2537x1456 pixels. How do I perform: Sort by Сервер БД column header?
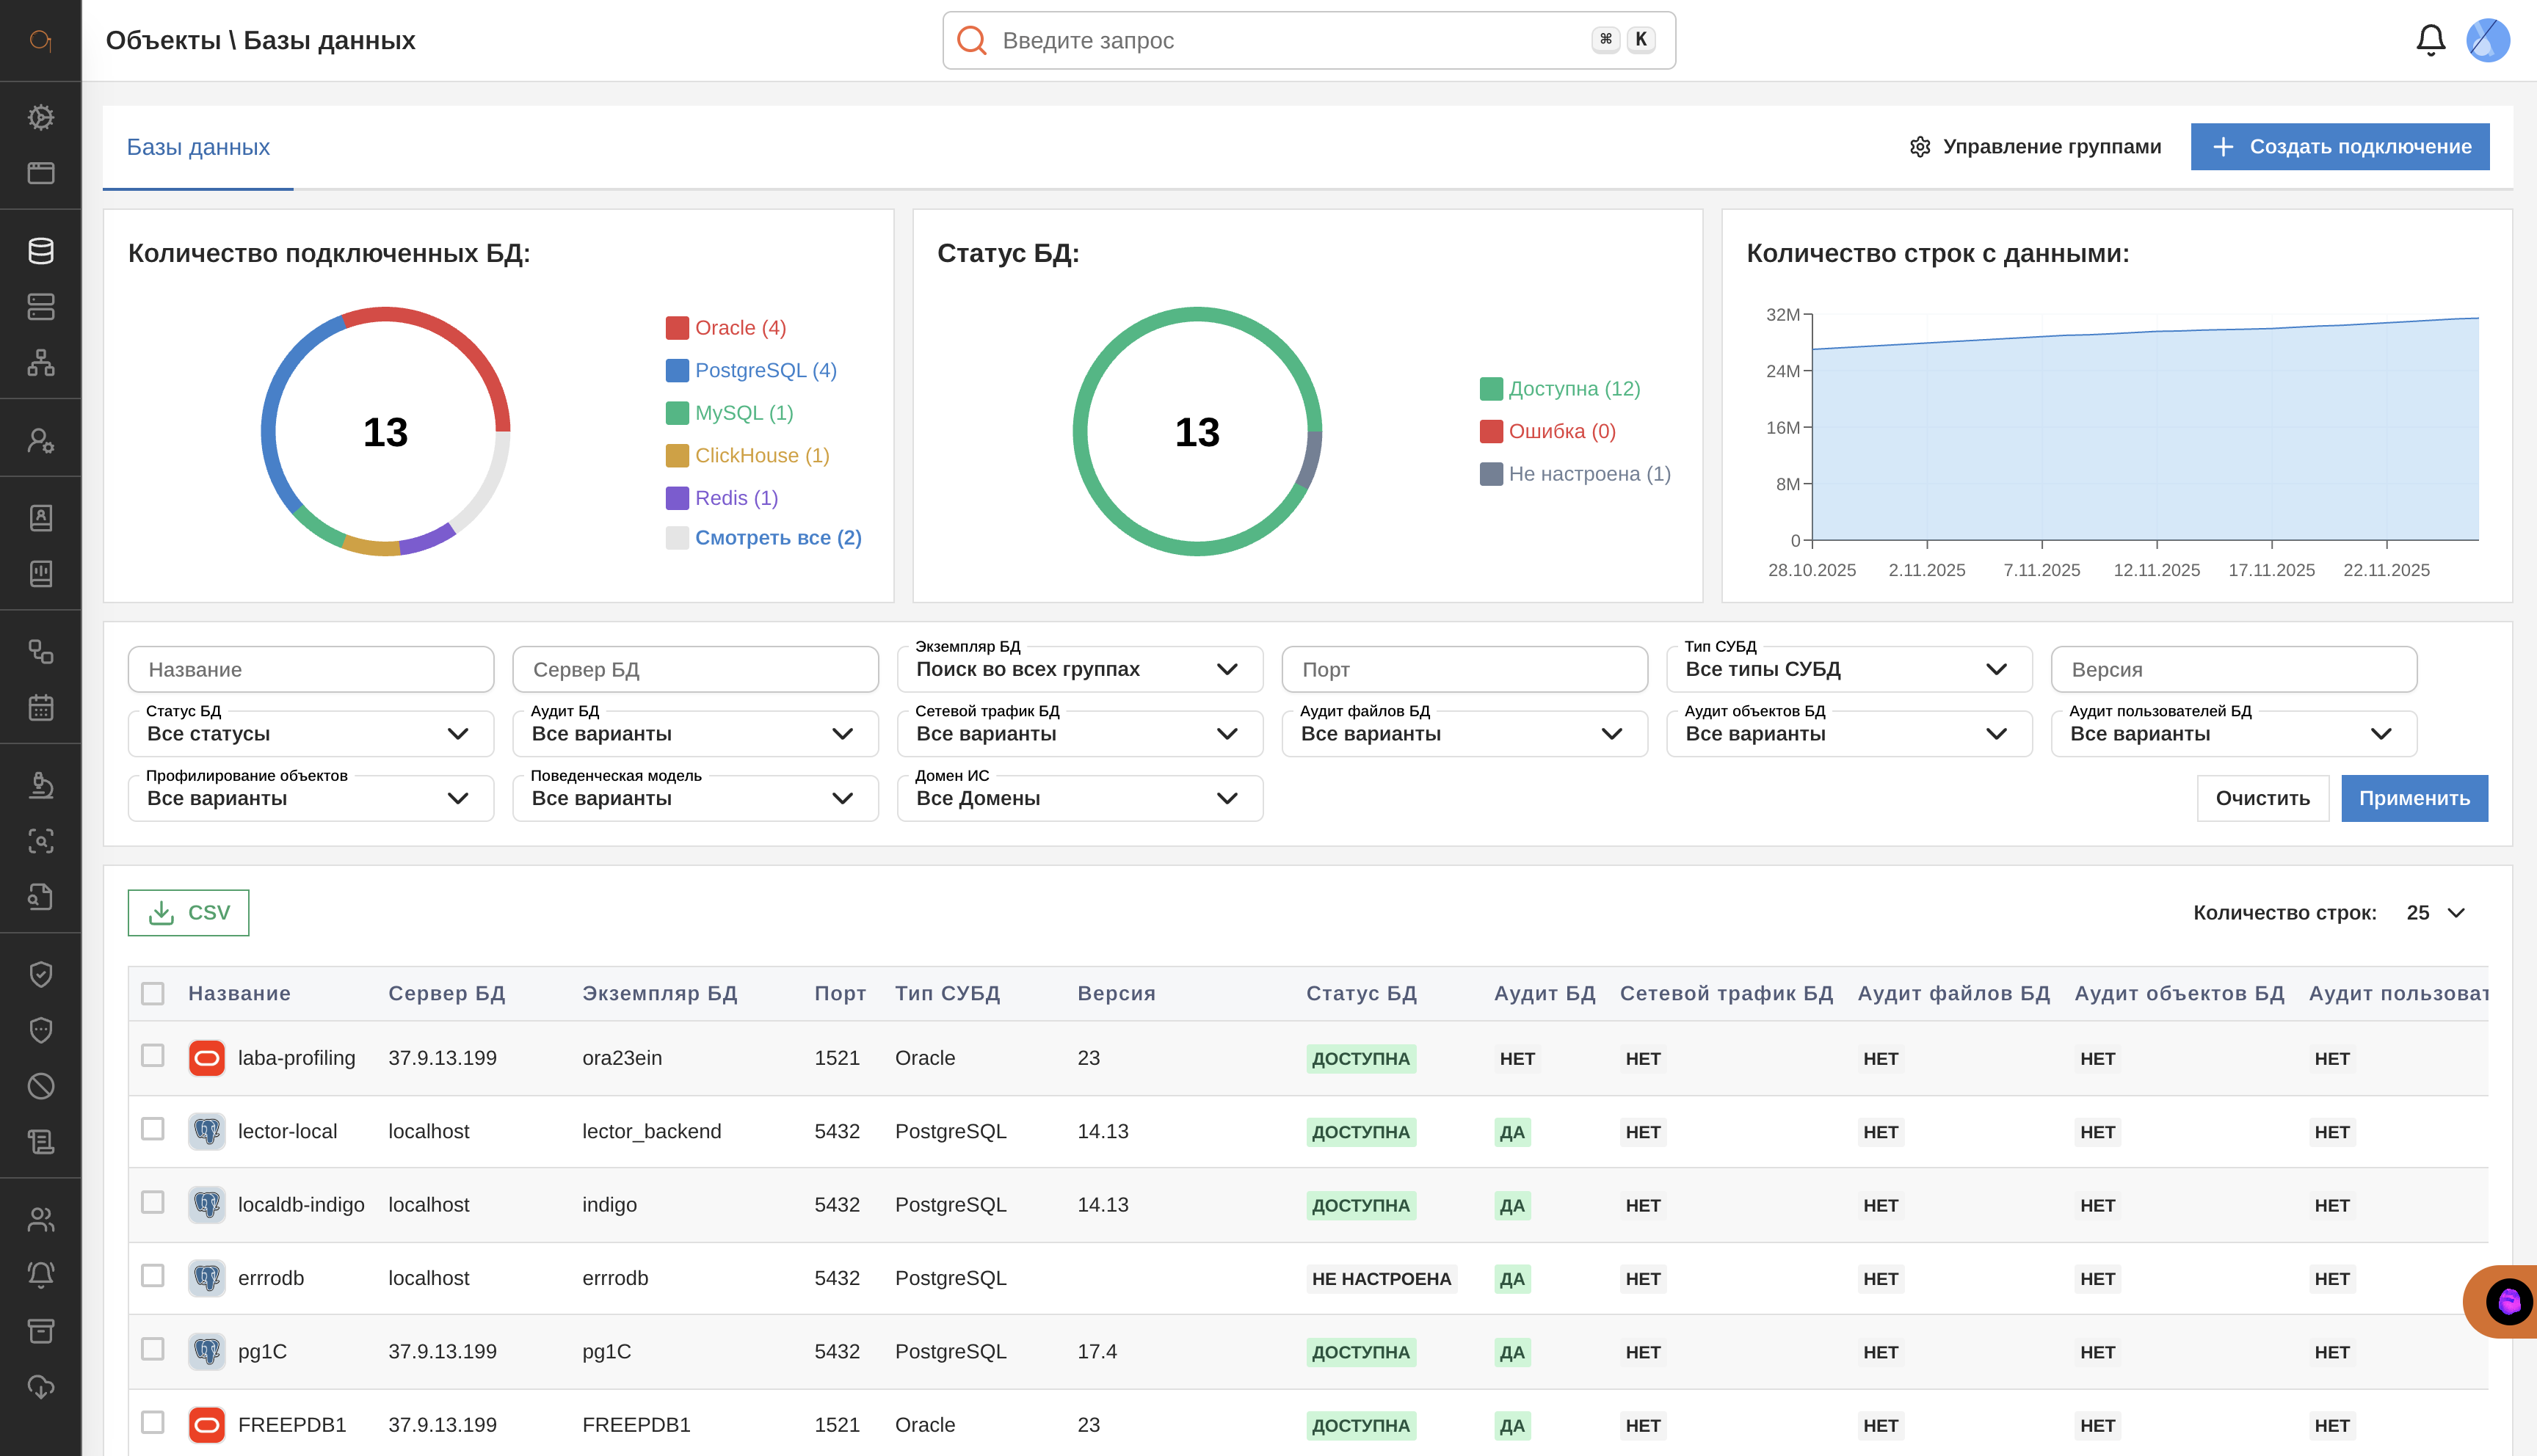[x=446, y=993]
